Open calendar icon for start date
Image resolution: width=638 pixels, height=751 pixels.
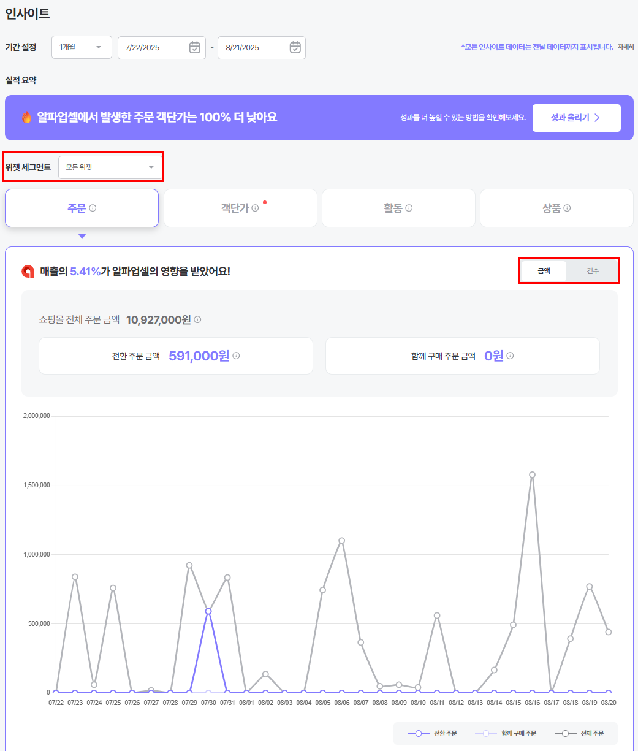(194, 47)
